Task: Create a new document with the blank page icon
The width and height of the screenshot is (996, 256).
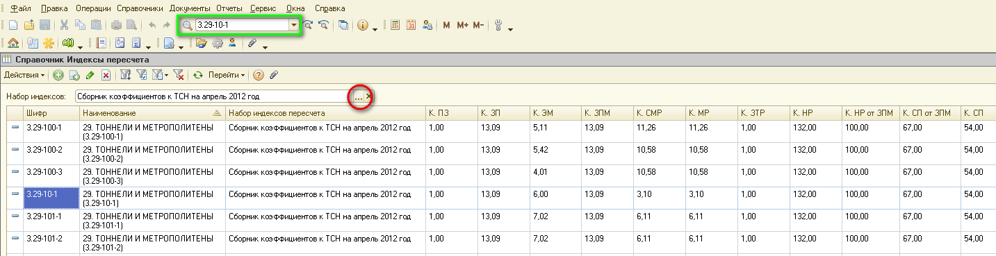Action: 13,25
